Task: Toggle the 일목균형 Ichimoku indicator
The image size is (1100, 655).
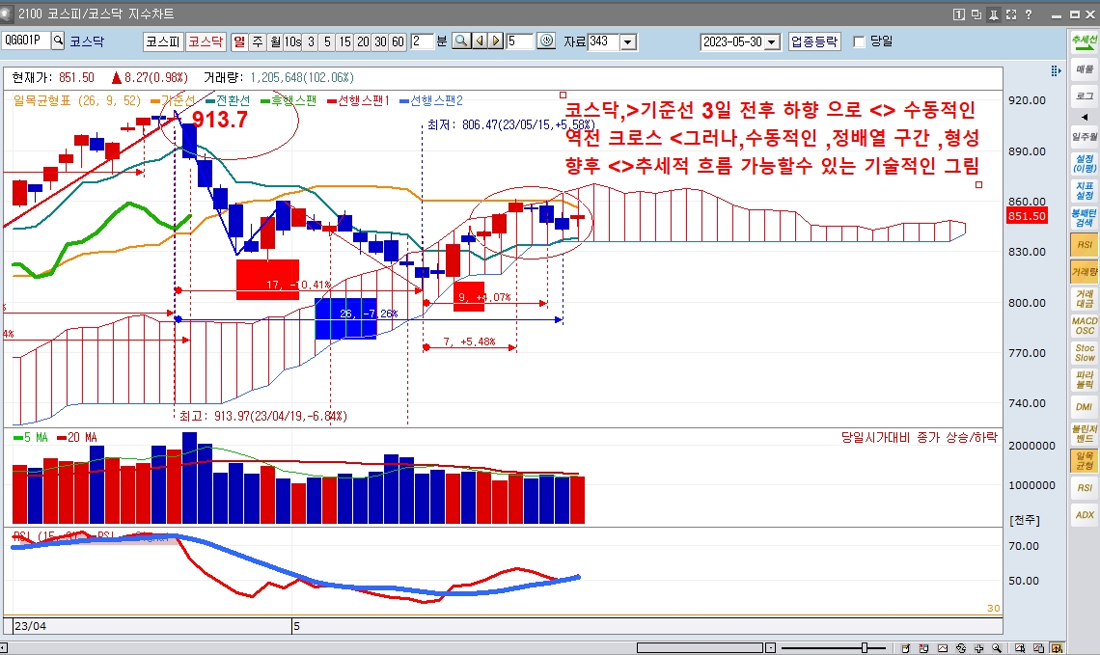Action: (x=1084, y=460)
